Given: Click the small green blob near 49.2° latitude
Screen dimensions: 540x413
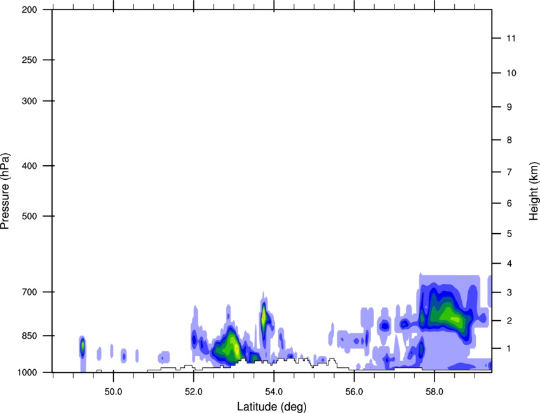Looking at the screenshot, I should click(x=83, y=347).
